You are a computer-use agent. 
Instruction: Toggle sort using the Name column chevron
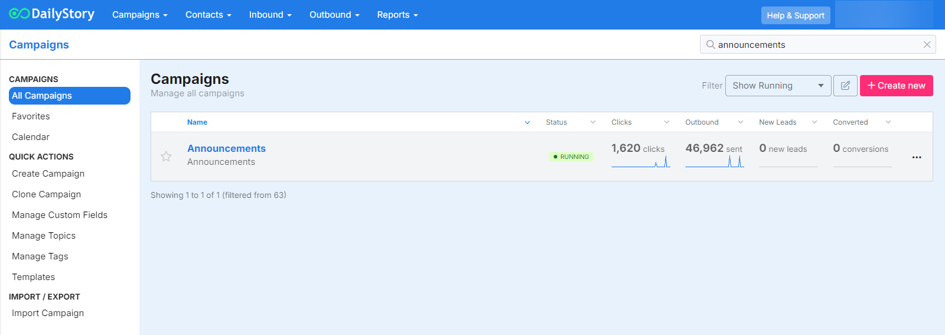coord(527,122)
